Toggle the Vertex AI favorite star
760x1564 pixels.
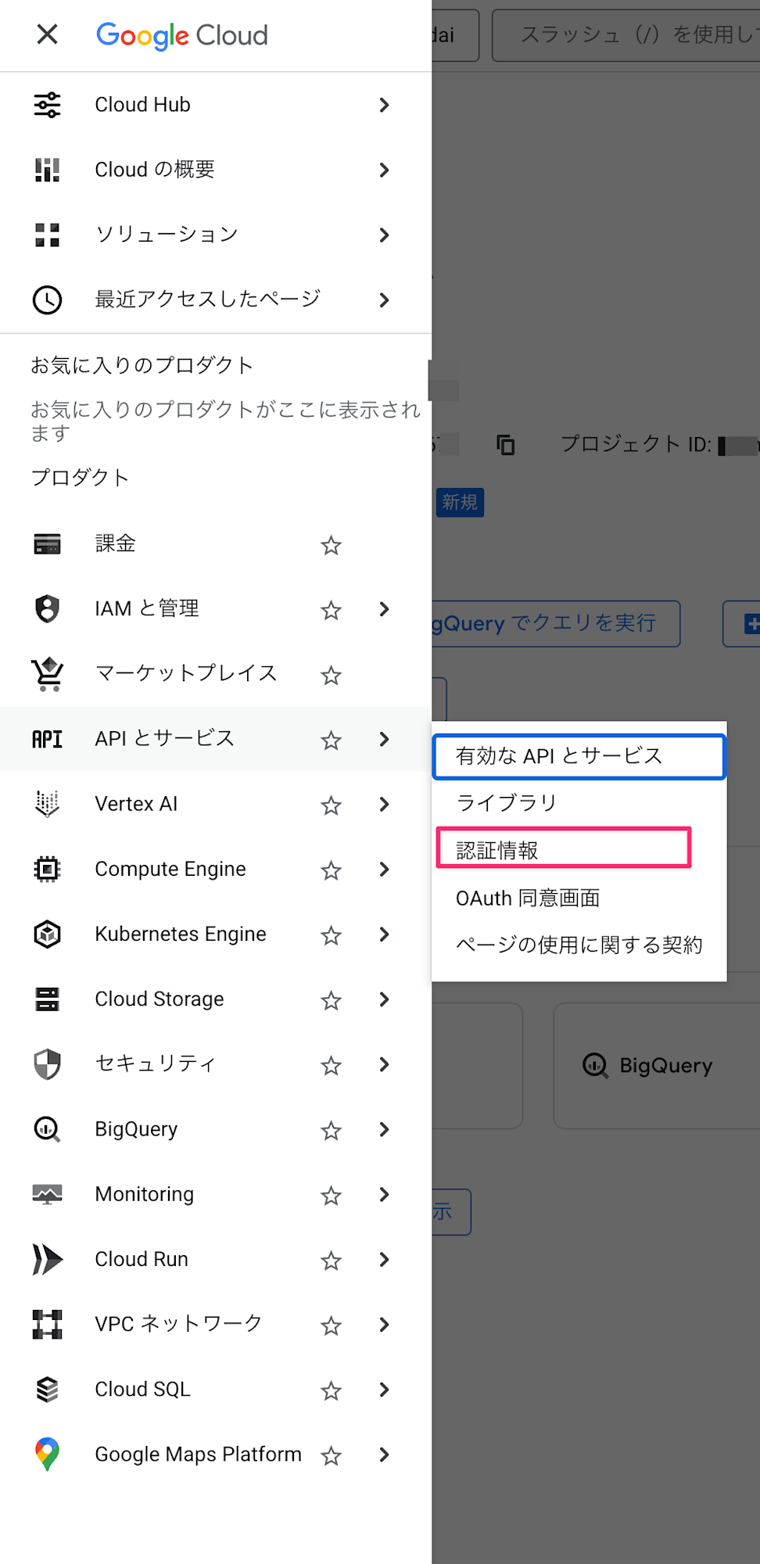point(332,805)
